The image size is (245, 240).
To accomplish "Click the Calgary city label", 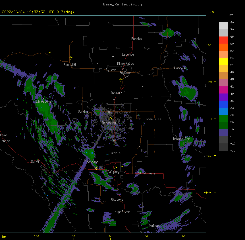I will click(x=114, y=172).
